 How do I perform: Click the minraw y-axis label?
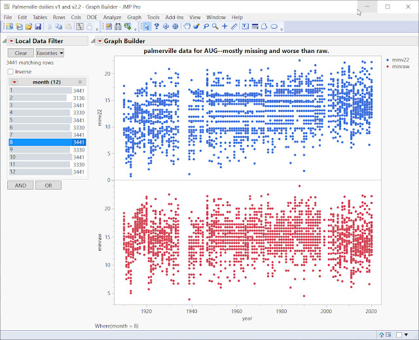[x=100, y=242]
